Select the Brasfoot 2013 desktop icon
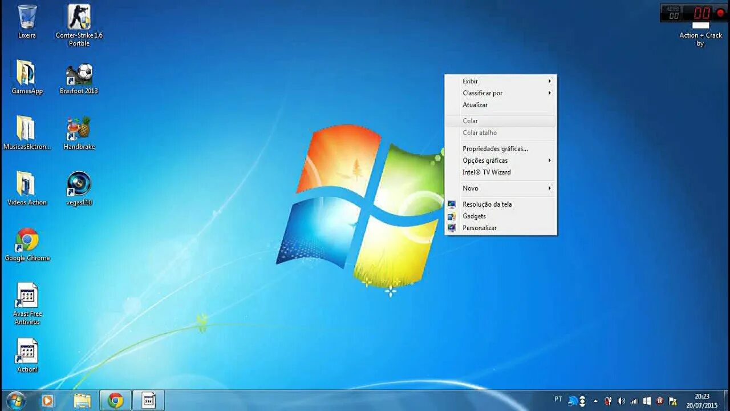Viewport: 730px width, 411px height. (79, 77)
